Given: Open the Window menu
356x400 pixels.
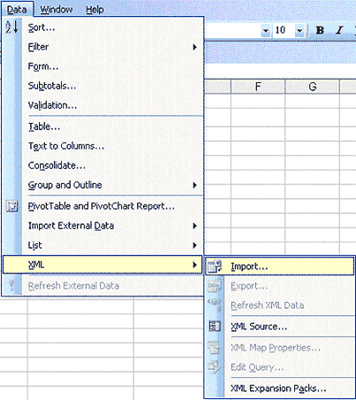Looking at the screenshot, I should click(57, 10).
